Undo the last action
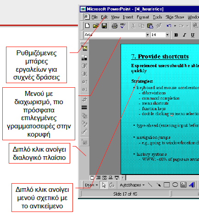This screenshot has height=217, width=199. [x=169, y=26]
